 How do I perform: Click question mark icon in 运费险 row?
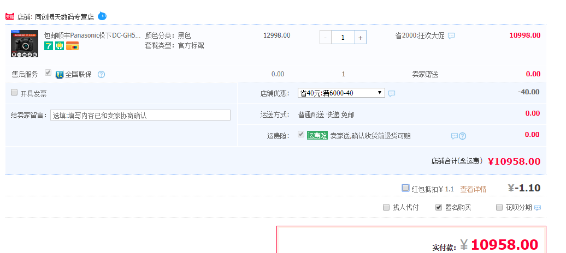click(x=462, y=136)
